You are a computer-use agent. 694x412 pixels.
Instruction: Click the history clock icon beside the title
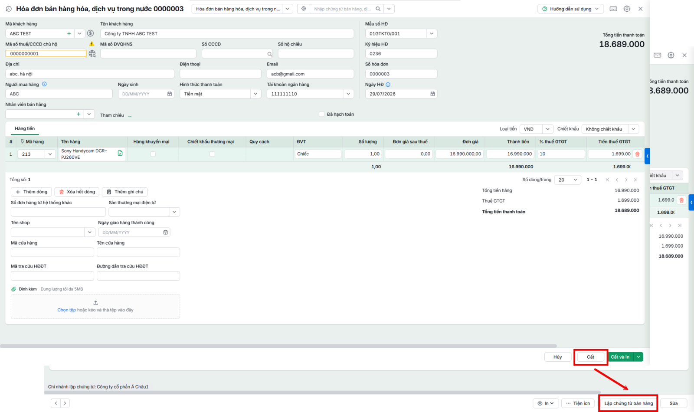[x=9, y=9]
